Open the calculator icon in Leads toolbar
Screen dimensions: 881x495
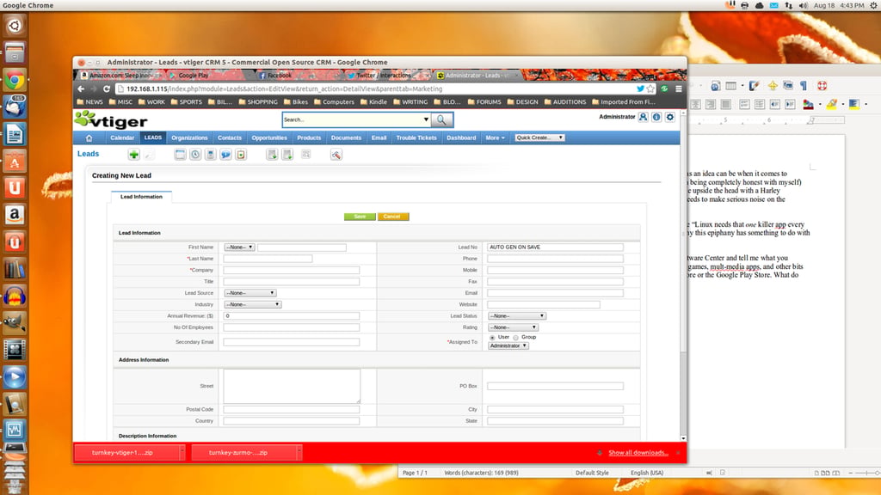click(210, 155)
